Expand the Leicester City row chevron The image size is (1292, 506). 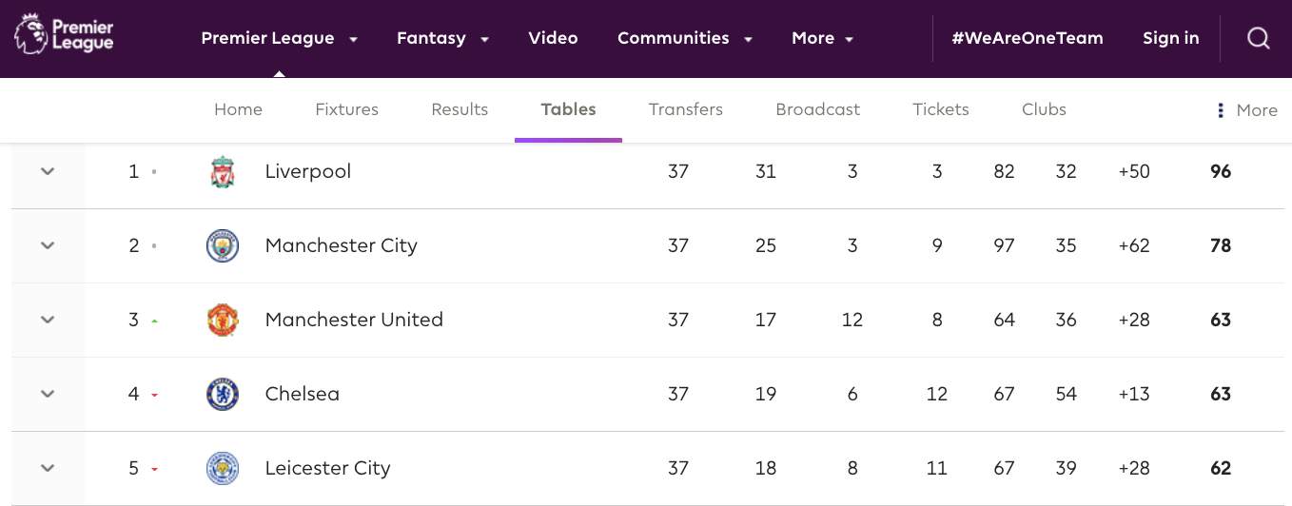pyautogui.click(x=48, y=469)
